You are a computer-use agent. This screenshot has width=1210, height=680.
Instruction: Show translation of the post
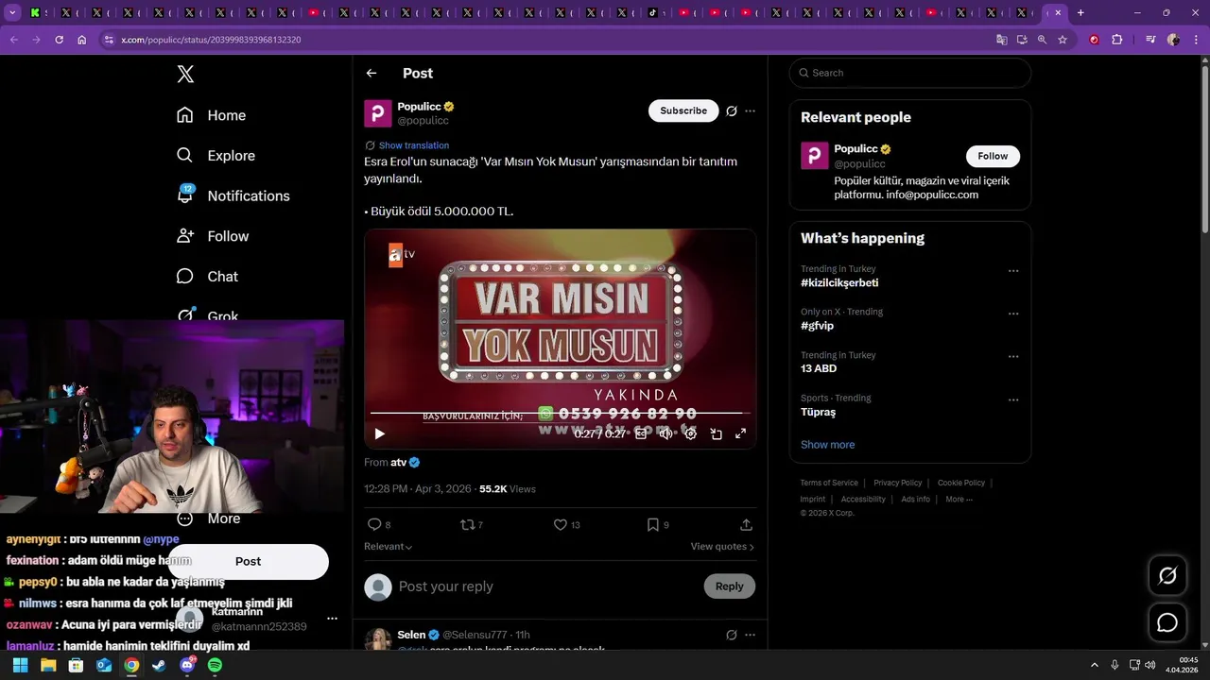tap(414, 145)
